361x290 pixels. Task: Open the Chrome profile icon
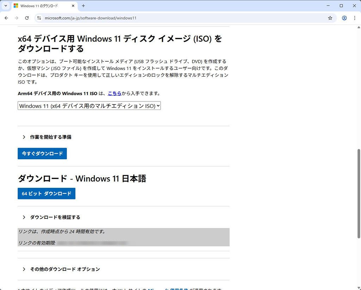point(344,18)
